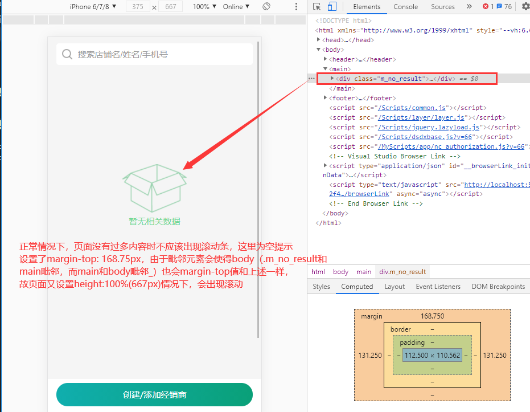Select the End Browser Link comment line
Screen dimensions: 530x412
pos(376,203)
